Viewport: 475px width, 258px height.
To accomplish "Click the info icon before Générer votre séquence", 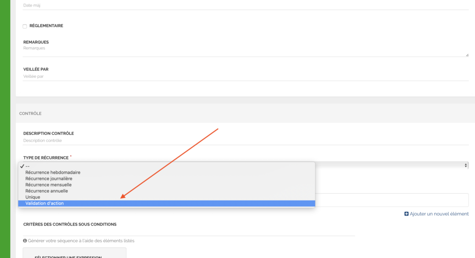I will pos(25,241).
